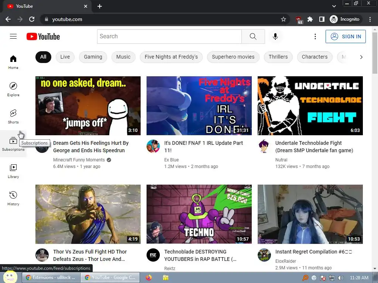
Task: Play the Five Nights at Freddy's IRL thumbnail
Action: coord(199,106)
